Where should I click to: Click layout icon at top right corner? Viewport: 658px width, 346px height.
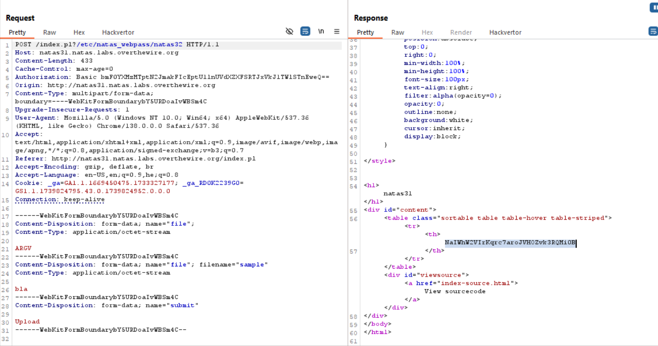(654, 7)
